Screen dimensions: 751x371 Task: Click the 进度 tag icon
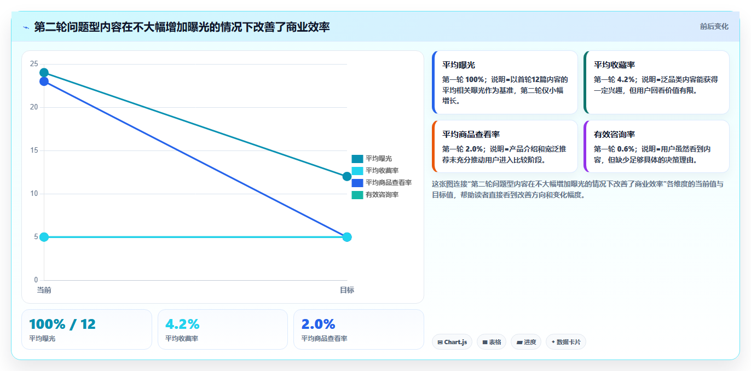(x=519, y=343)
